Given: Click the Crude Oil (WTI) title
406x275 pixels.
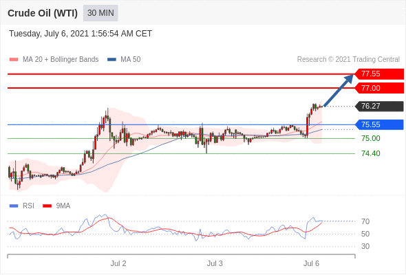Looking at the screenshot, I should click(x=43, y=13).
